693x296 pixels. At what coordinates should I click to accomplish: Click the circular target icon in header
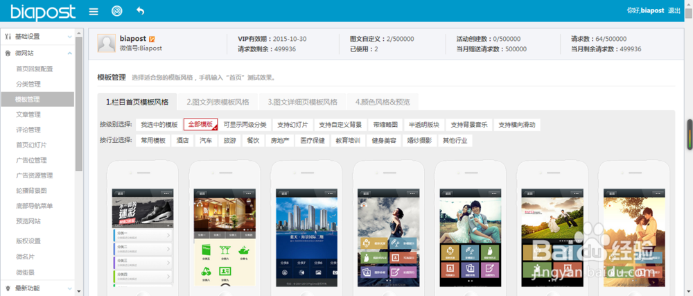[x=116, y=11]
